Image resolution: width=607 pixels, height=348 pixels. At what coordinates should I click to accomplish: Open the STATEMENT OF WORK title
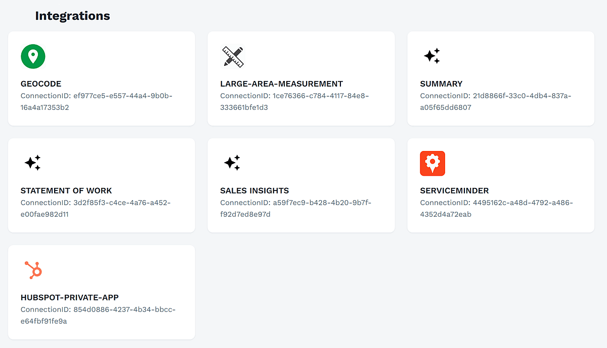(66, 191)
